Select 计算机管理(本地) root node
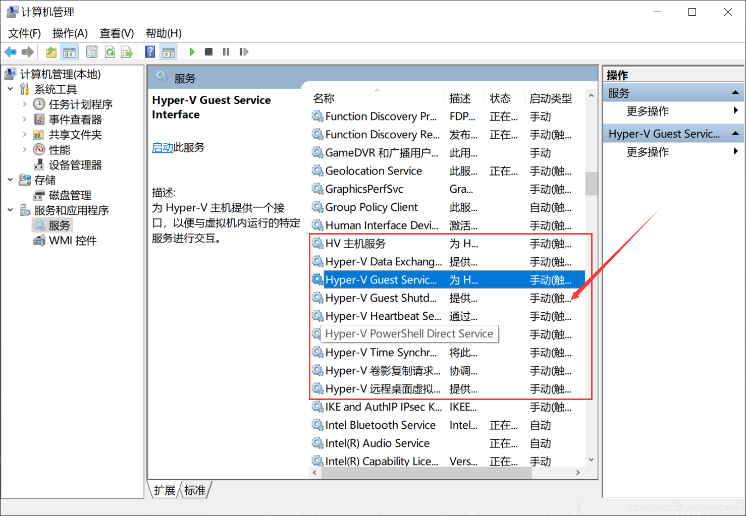The image size is (746, 516). (60, 74)
